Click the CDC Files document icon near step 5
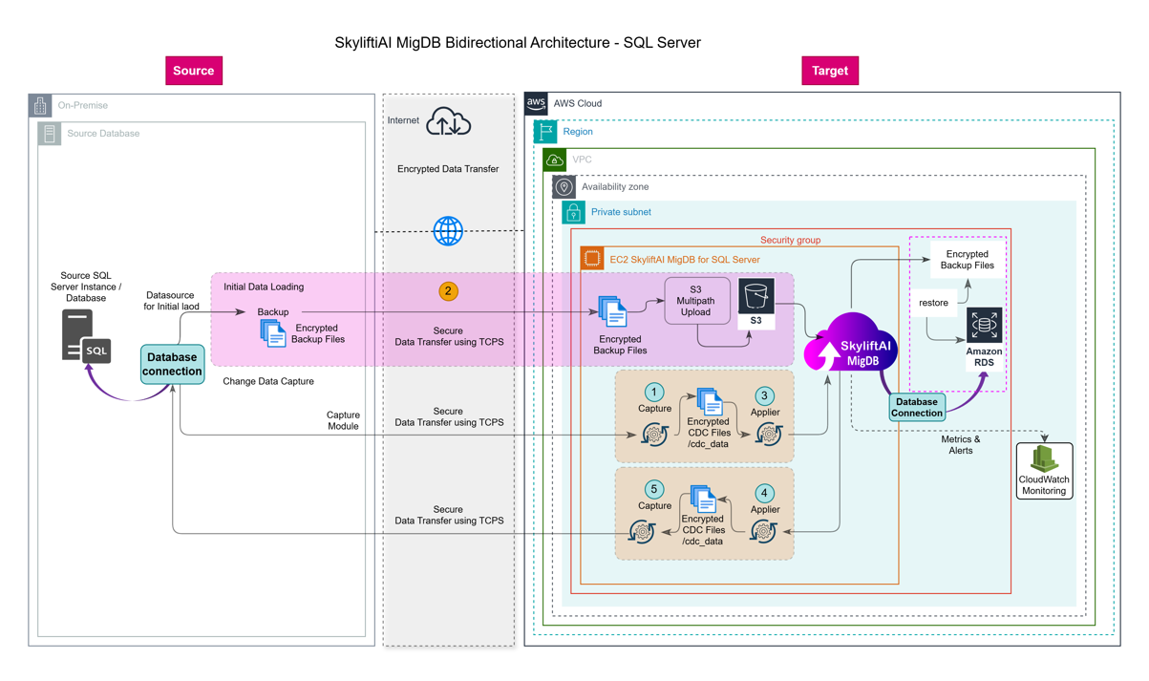The image size is (1149, 681). pyautogui.click(x=703, y=500)
